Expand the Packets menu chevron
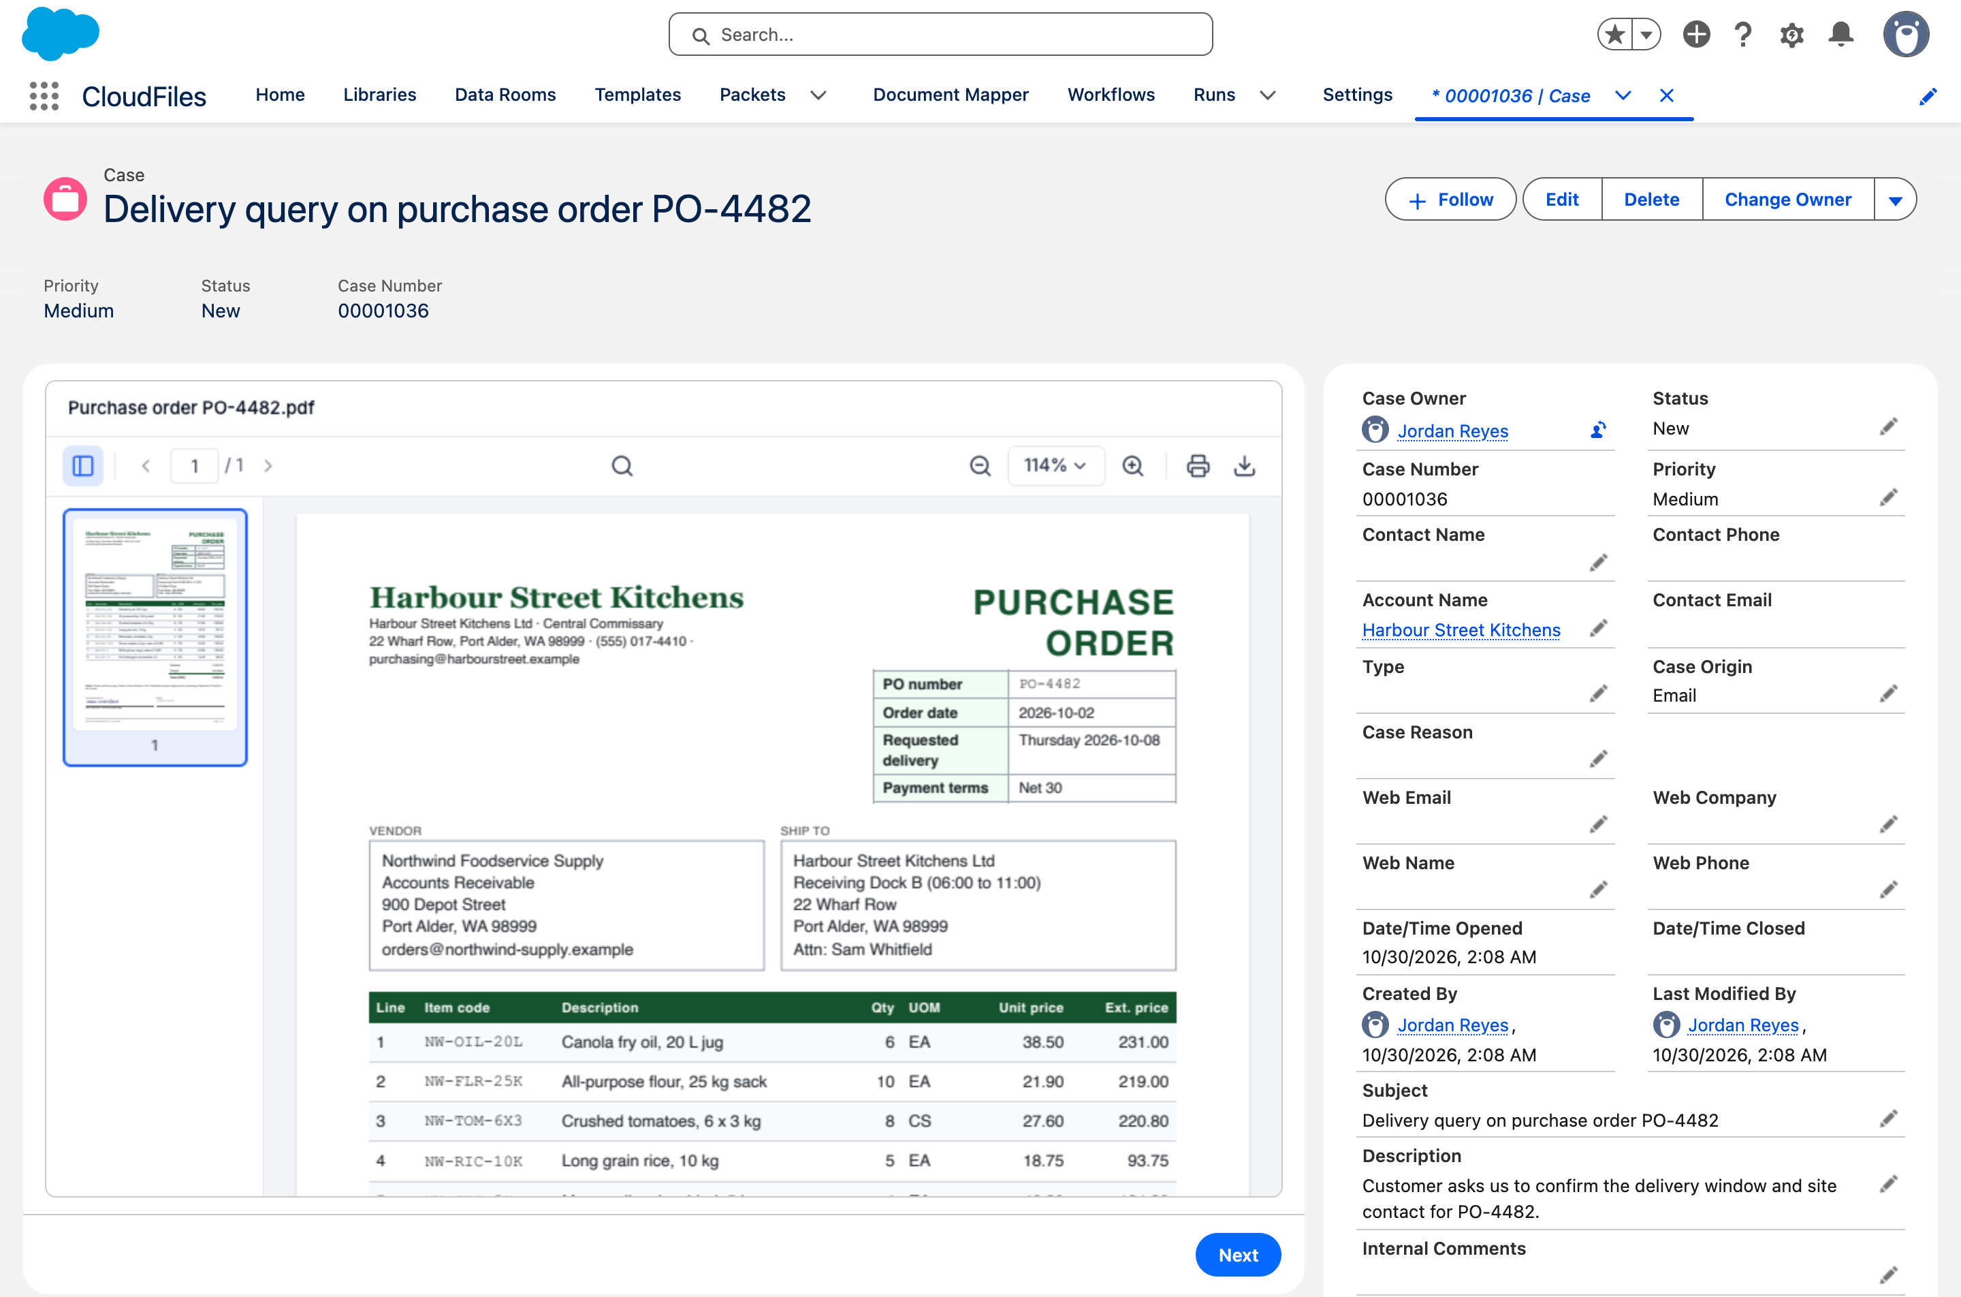 click(818, 95)
